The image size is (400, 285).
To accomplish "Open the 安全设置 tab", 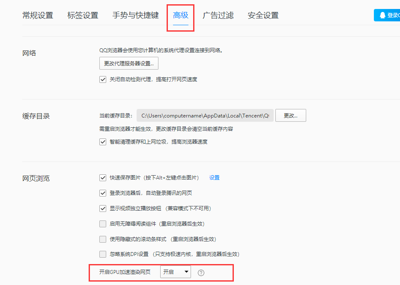I will pos(263,15).
